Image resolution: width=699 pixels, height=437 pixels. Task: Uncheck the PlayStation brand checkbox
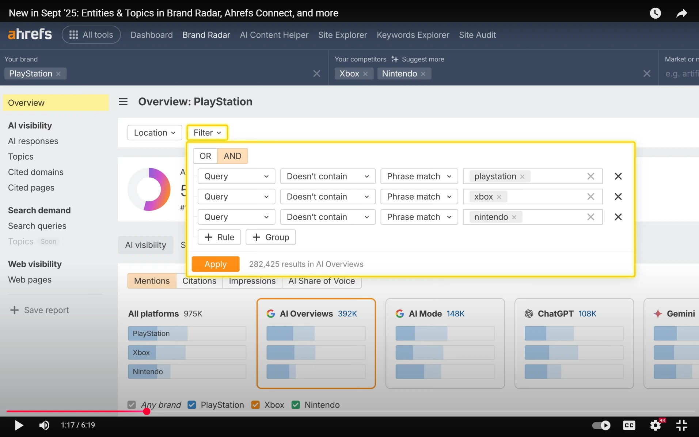[x=192, y=405]
